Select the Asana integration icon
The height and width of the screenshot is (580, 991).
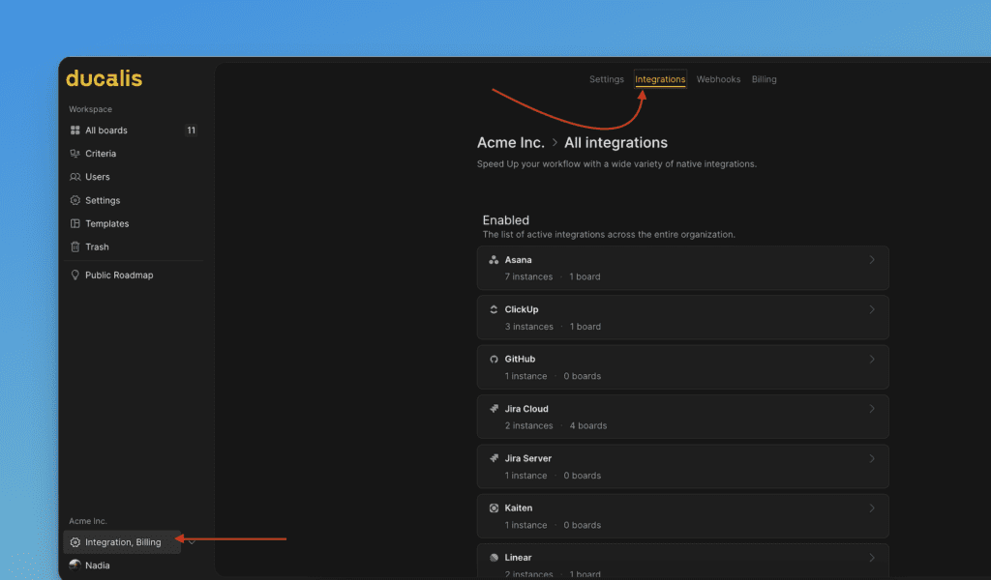click(495, 259)
